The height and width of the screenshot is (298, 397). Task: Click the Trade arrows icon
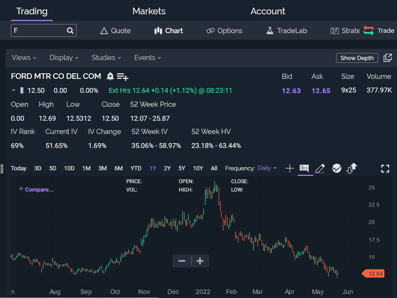(369, 31)
